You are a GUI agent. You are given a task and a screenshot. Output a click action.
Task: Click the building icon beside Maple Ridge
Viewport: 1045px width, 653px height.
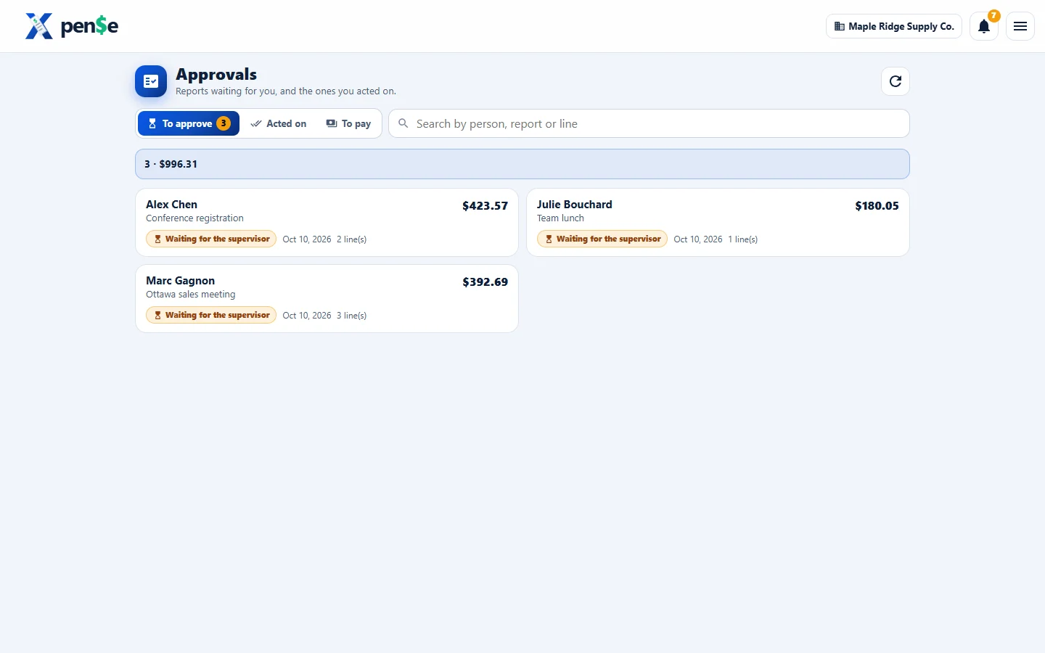point(839,27)
